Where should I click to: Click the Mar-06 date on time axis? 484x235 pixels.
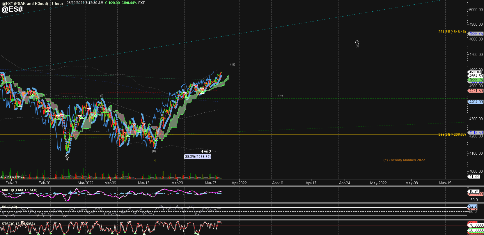tap(110, 183)
